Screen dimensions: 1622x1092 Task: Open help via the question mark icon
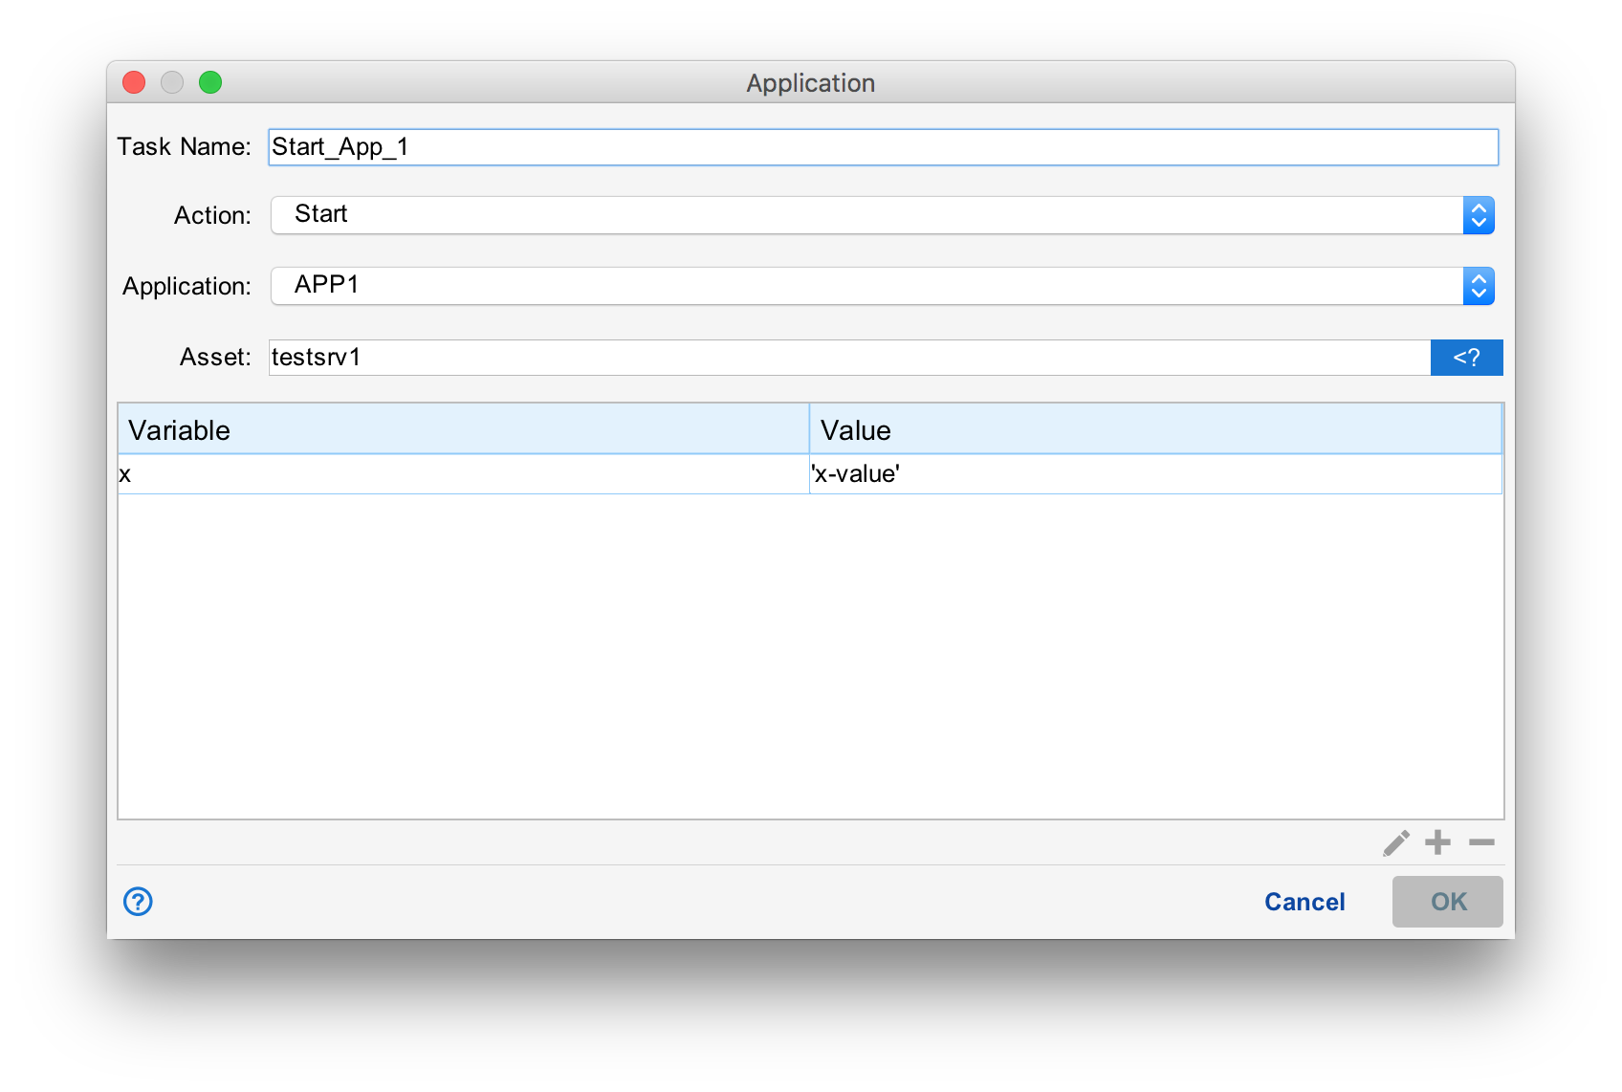coord(137,902)
